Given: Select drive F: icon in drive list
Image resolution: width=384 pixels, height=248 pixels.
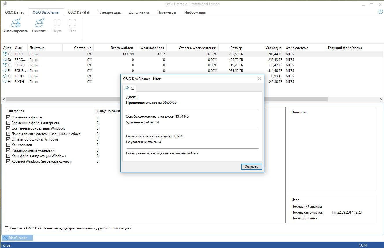Looking at the screenshot, I should (x=5, y=70).
